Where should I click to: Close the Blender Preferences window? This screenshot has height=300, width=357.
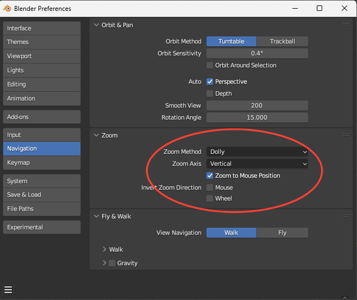345,9
